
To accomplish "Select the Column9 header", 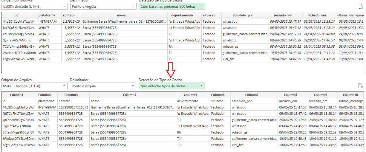I will (323, 95).
